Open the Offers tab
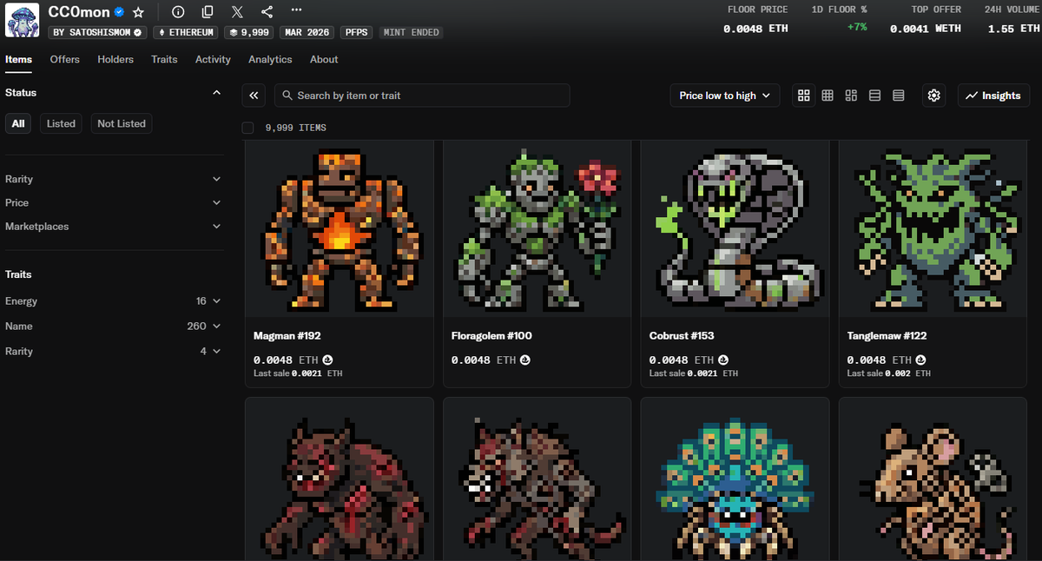The width and height of the screenshot is (1042, 561). click(64, 59)
